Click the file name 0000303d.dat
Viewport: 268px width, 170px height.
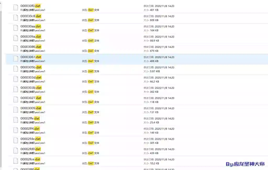tap(31, 77)
